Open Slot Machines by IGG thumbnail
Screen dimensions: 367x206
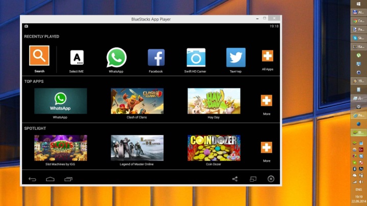(x=61, y=148)
